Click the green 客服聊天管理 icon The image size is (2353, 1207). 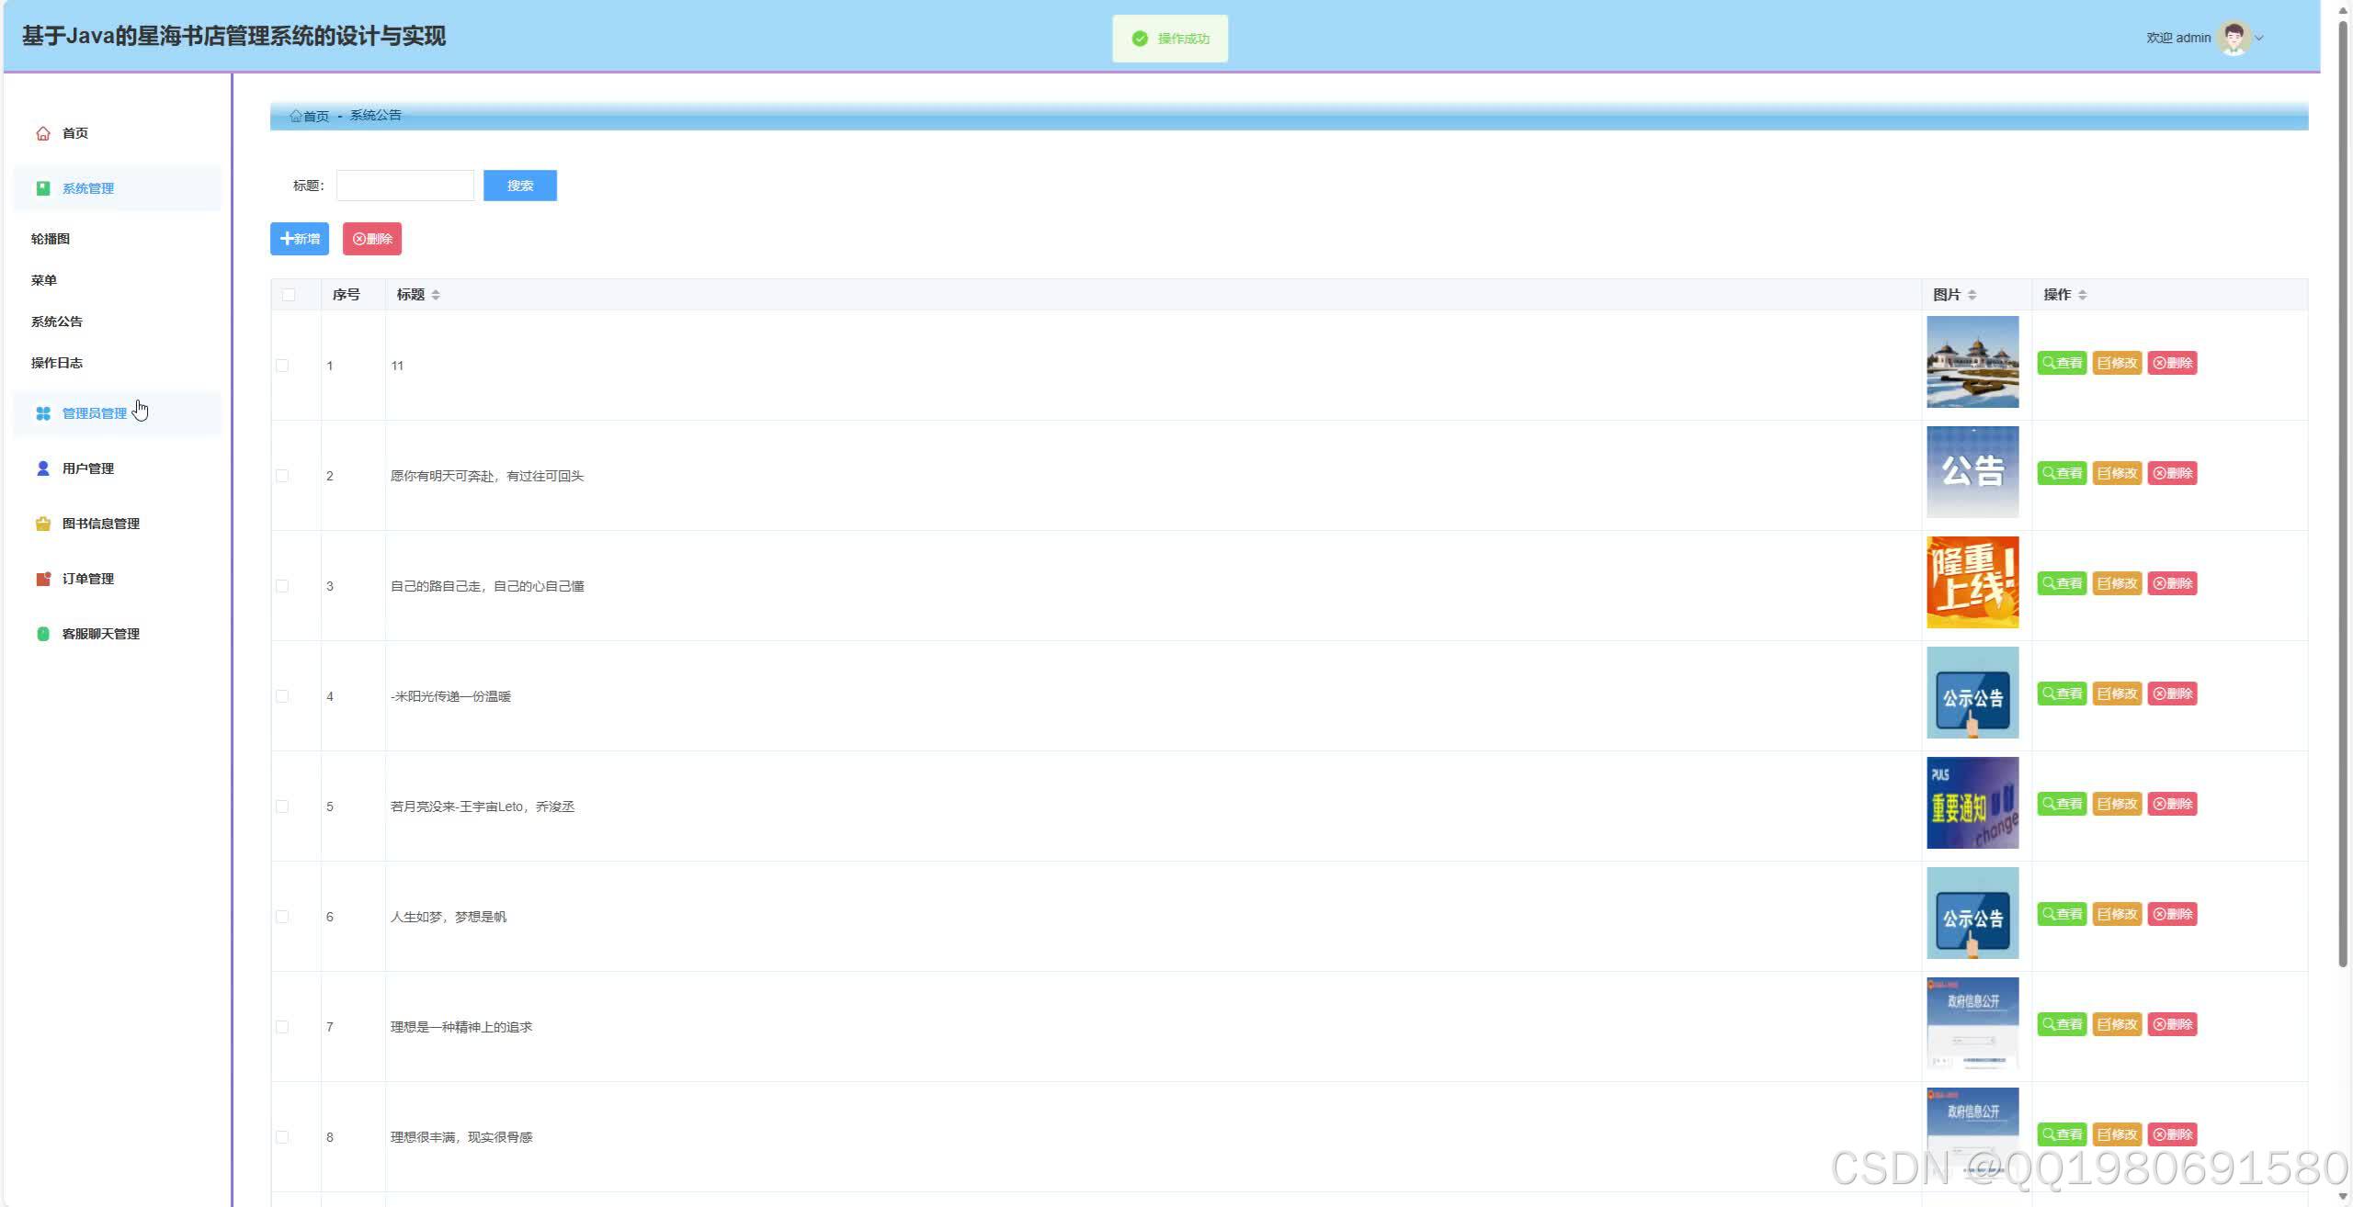(42, 634)
